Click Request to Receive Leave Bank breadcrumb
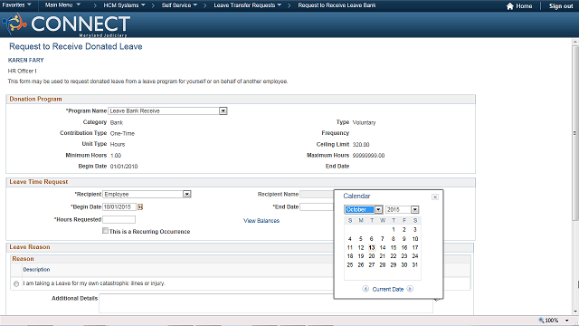 [x=337, y=5]
